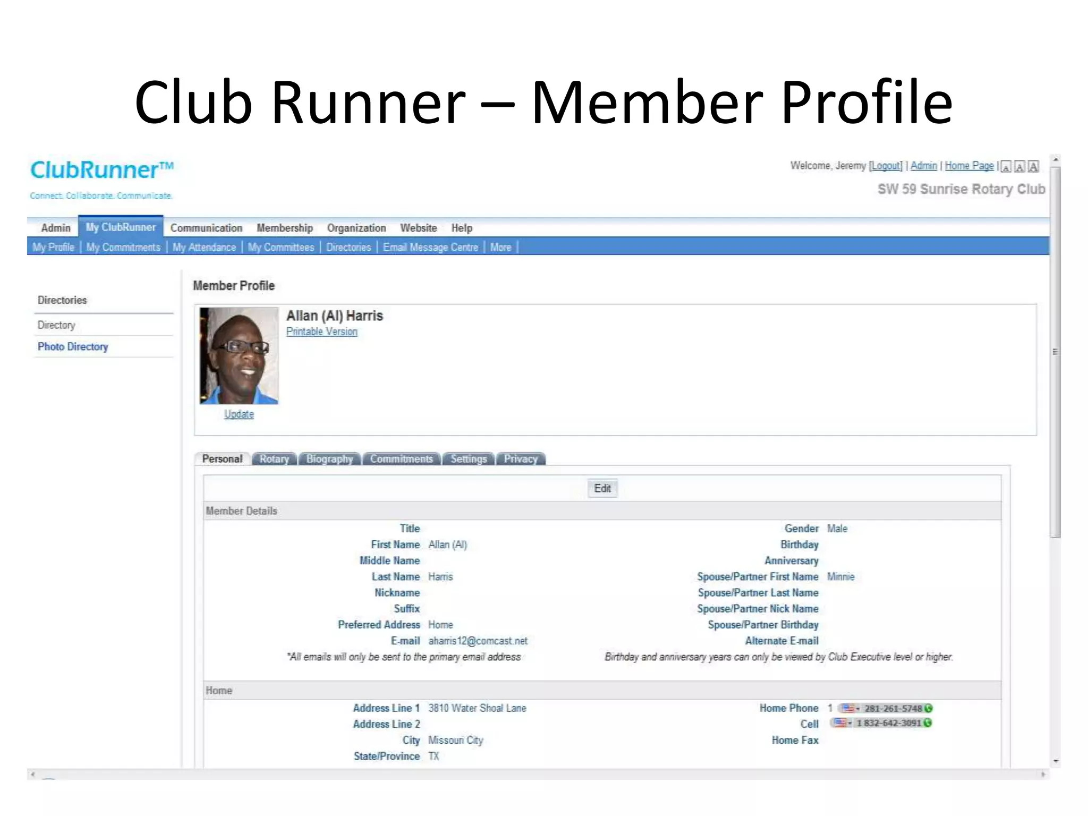Open the Membership menu
This screenshot has height=816, width=1088.
285,228
